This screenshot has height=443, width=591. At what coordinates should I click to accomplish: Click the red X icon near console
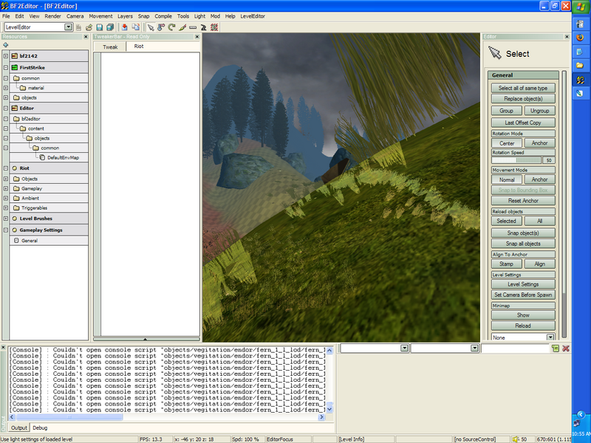[x=566, y=348]
